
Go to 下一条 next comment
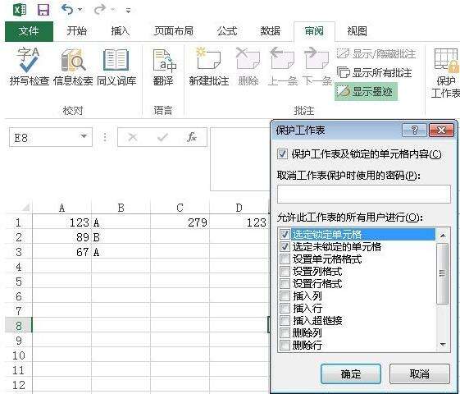click(317, 66)
